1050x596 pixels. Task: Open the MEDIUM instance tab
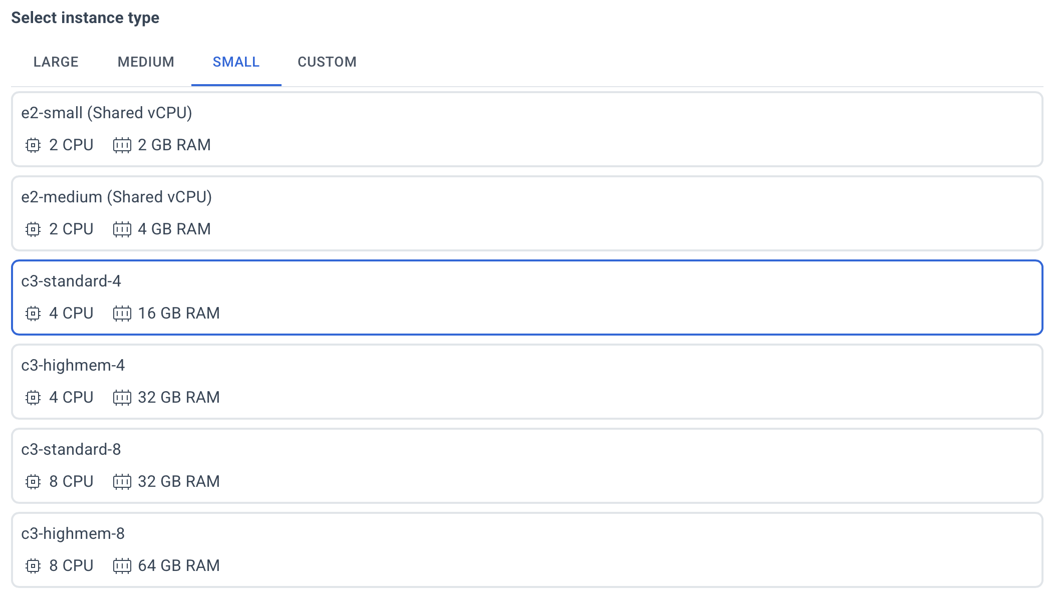tap(146, 62)
